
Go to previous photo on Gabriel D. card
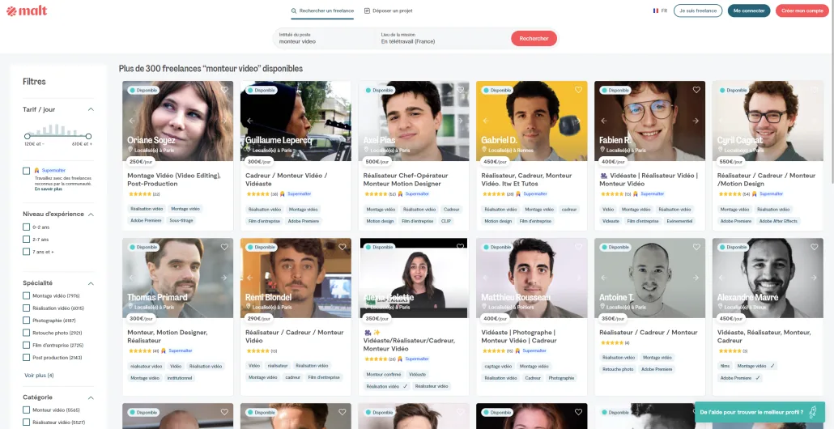click(486, 121)
